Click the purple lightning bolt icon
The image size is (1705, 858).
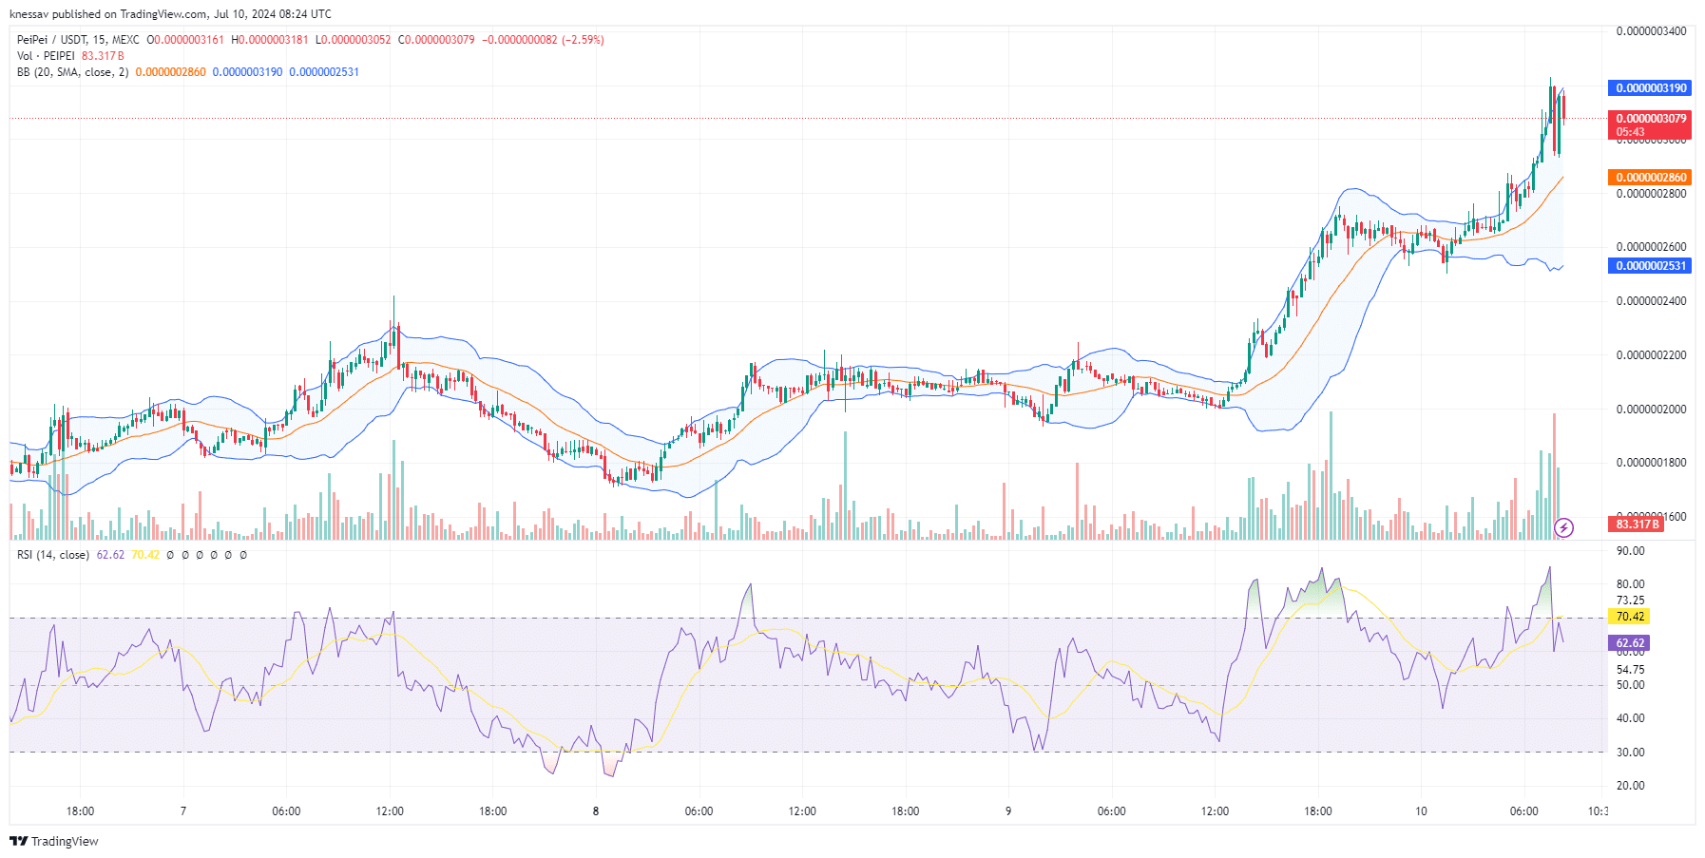(x=1563, y=527)
